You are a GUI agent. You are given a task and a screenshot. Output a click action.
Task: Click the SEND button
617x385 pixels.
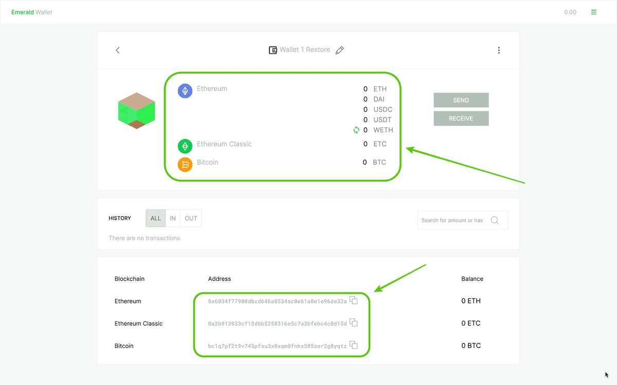click(x=461, y=100)
